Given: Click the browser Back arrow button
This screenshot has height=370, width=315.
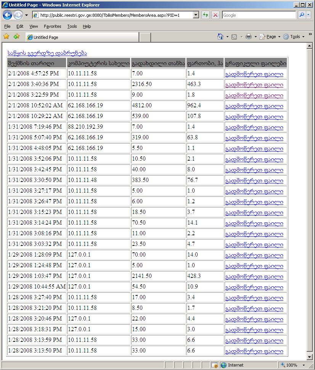Looking at the screenshot, I should pos(7,15).
